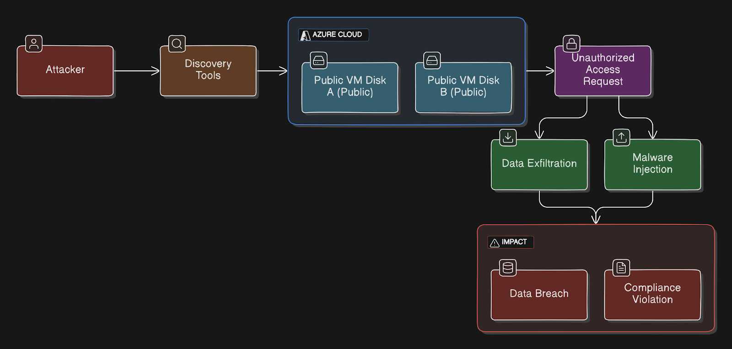Click the document icon on Compliance Violation
Image resolution: width=732 pixels, height=349 pixels.
click(x=621, y=268)
